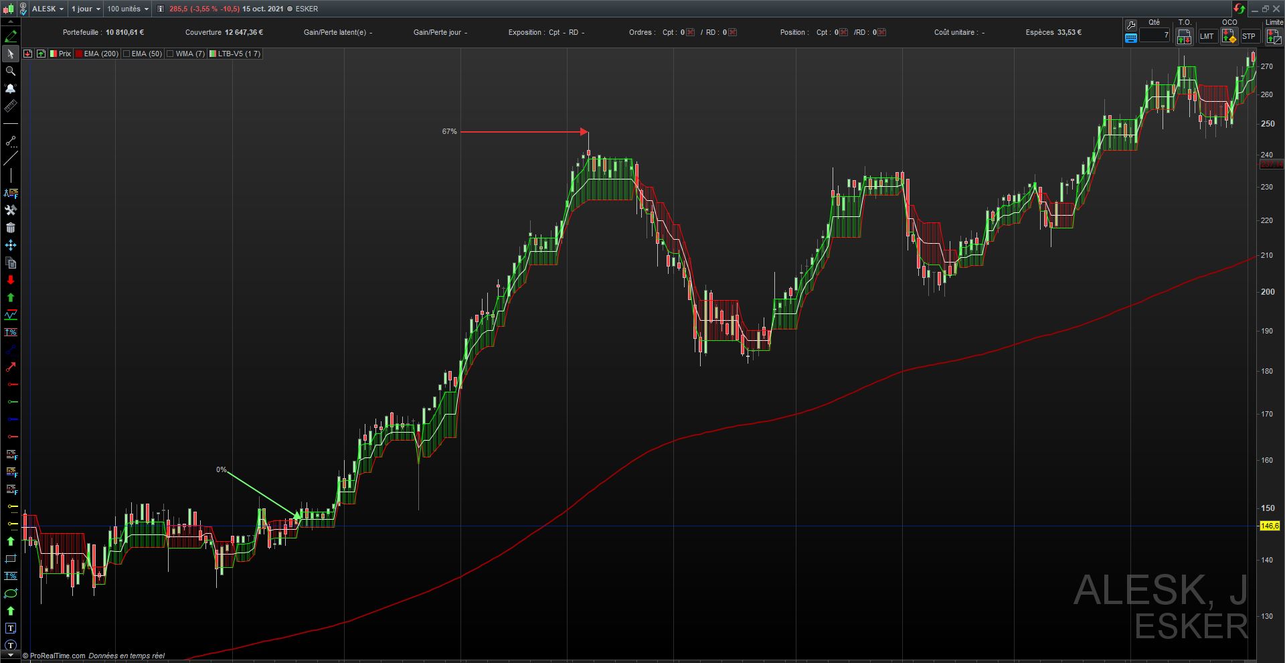Image resolution: width=1285 pixels, height=663 pixels.
Task: Click the OCO order icon
Action: tap(1229, 36)
